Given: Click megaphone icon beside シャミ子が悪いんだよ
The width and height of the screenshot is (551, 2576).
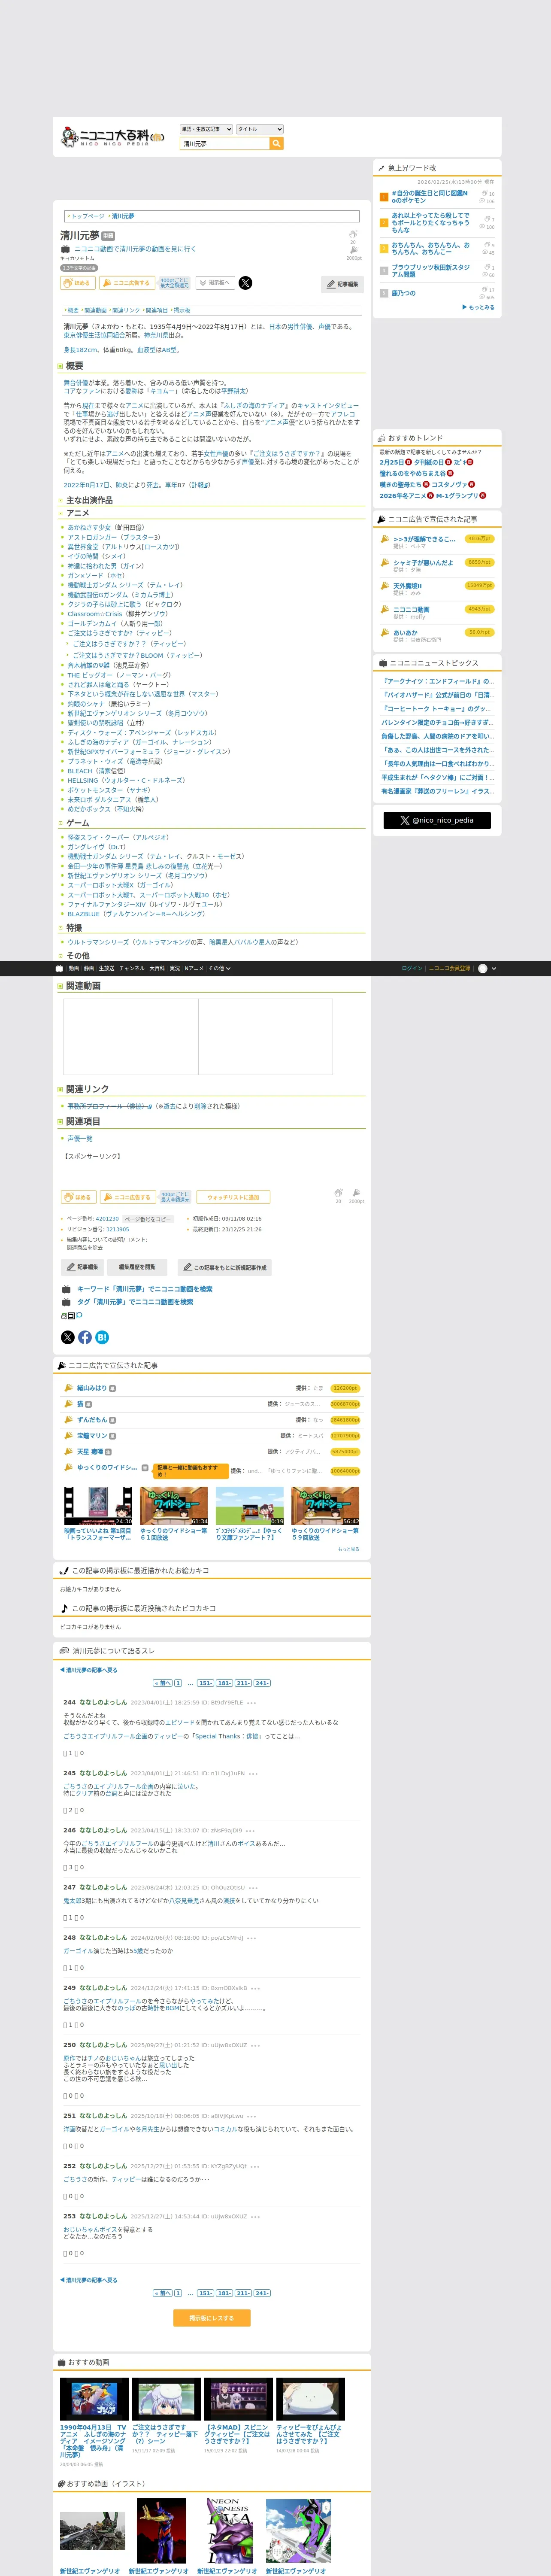Looking at the screenshot, I should (x=384, y=562).
